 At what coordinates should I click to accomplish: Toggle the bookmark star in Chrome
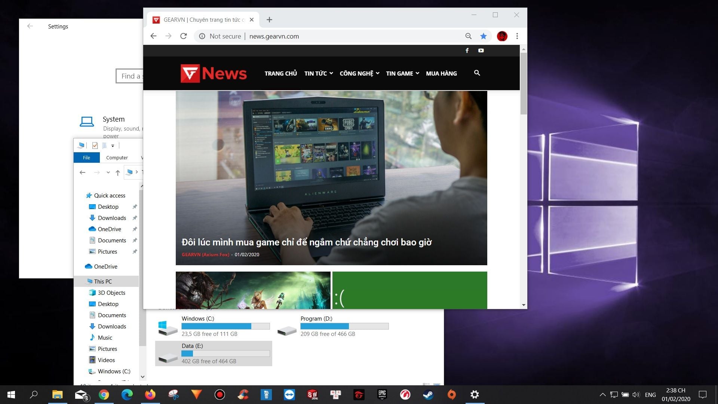point(483,36)
